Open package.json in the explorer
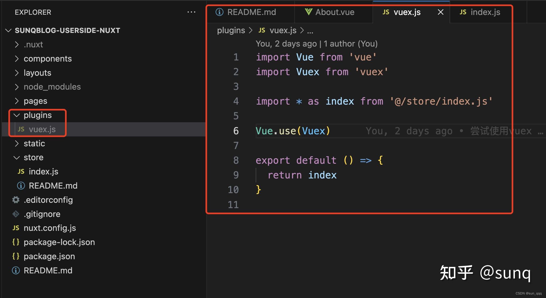Image resolution: width=546 pixels, height=298 pixels. pos(49,256)
